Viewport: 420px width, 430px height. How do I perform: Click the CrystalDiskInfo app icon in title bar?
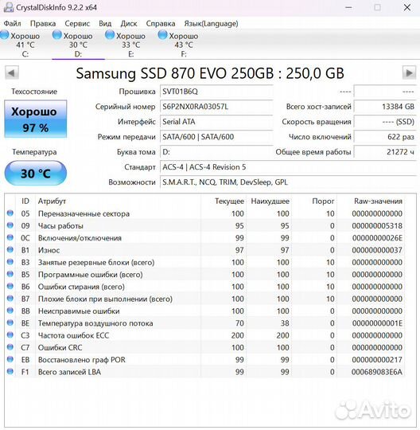(x=8, y=7)
